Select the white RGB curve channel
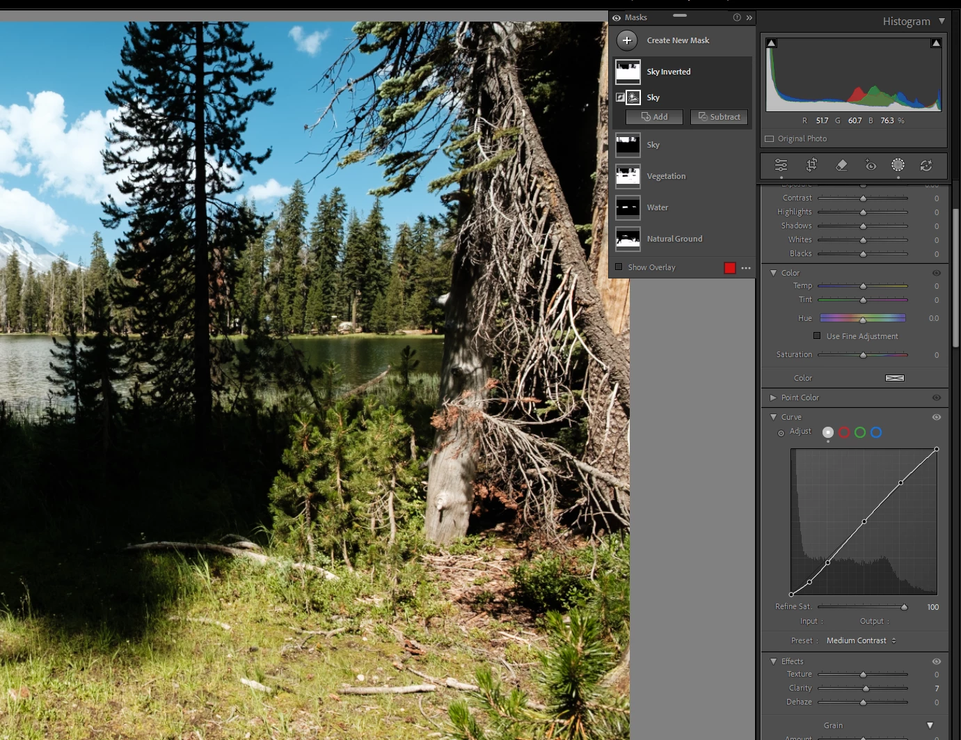 pos(828,432)
